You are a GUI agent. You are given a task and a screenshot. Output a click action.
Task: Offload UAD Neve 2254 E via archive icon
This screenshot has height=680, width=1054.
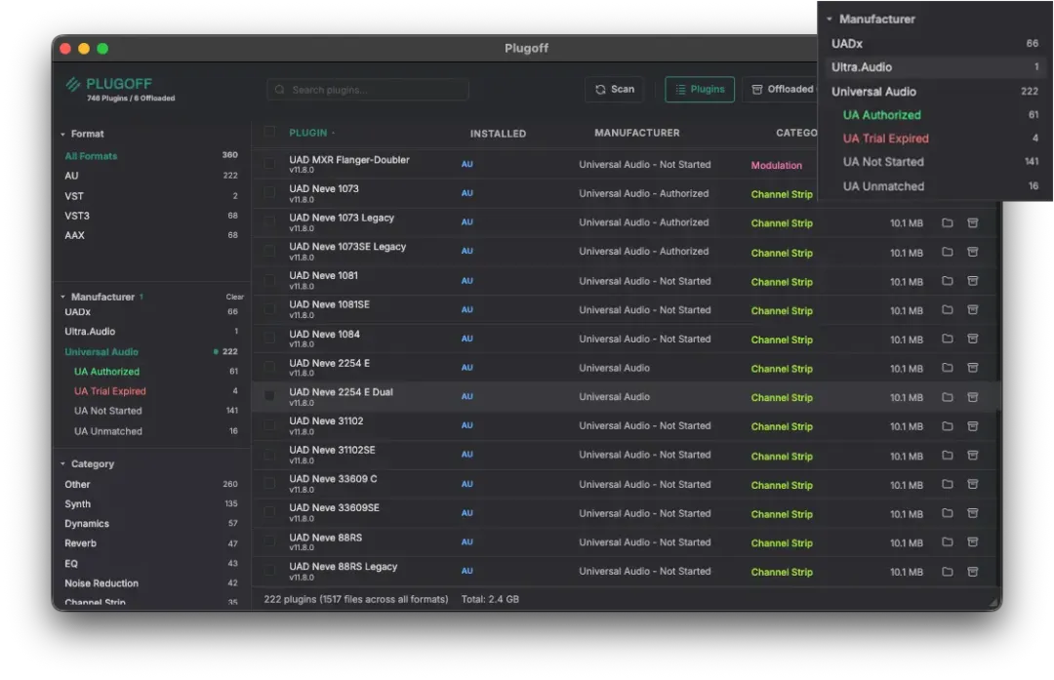[973, 368]
